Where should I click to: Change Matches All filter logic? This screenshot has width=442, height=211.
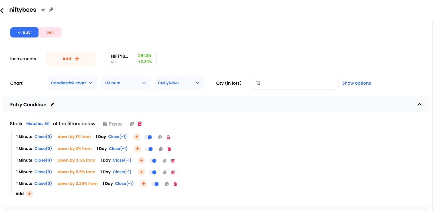[x=38, y=124]
